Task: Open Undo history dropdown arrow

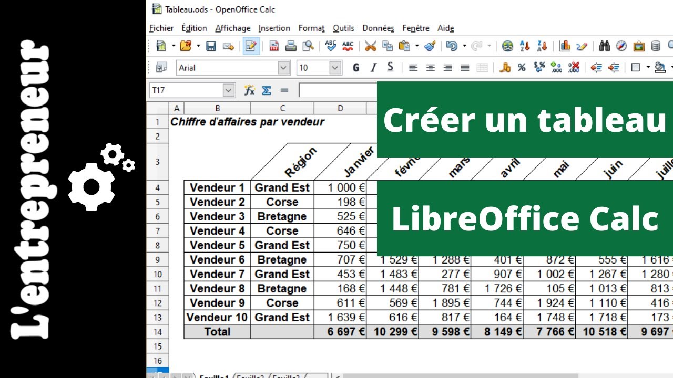Action: 464,46
